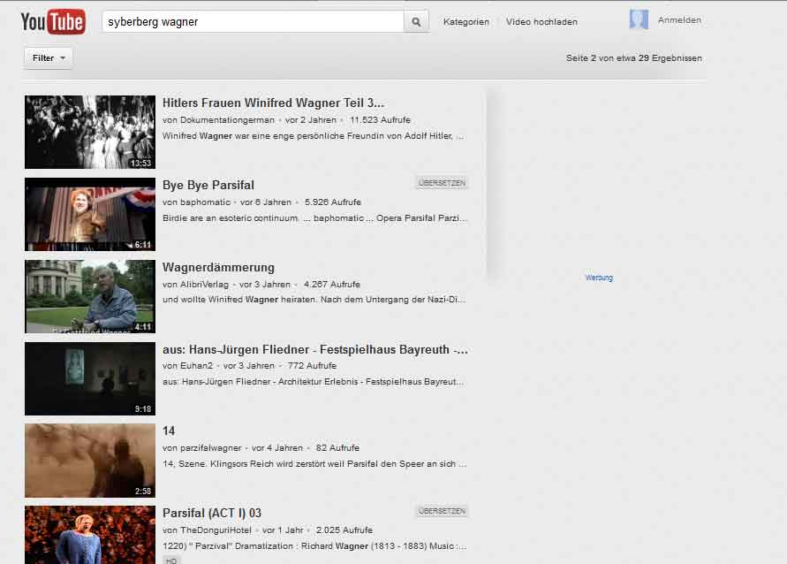Click ÜBERSETZEN button for Bye Bye Parsifal
Screen dimensions: 787x564
coord(441,183)
